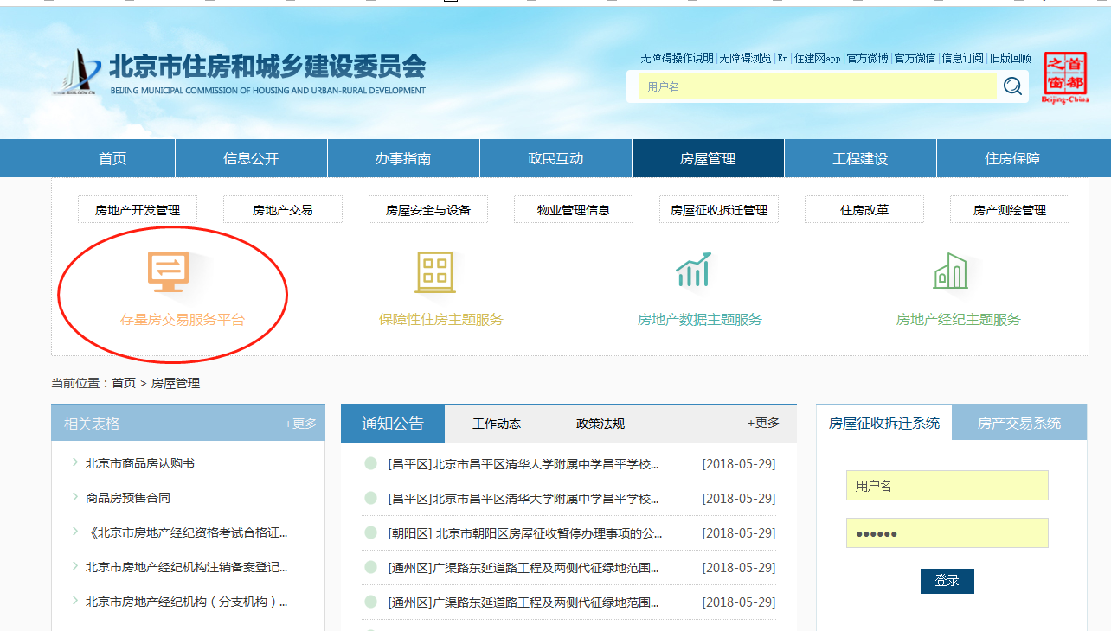Click the 房屋征收拆迁管理 submenu button
Image resolution: width=1111 pixels, height=631 pixels.
click(719, 209)
